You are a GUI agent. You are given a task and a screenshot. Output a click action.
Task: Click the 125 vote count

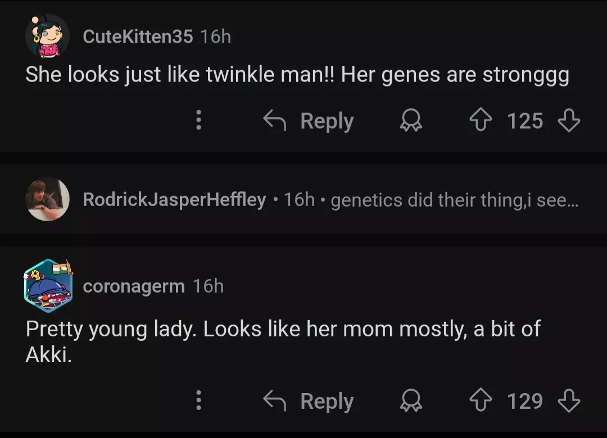tap(525, 121)
